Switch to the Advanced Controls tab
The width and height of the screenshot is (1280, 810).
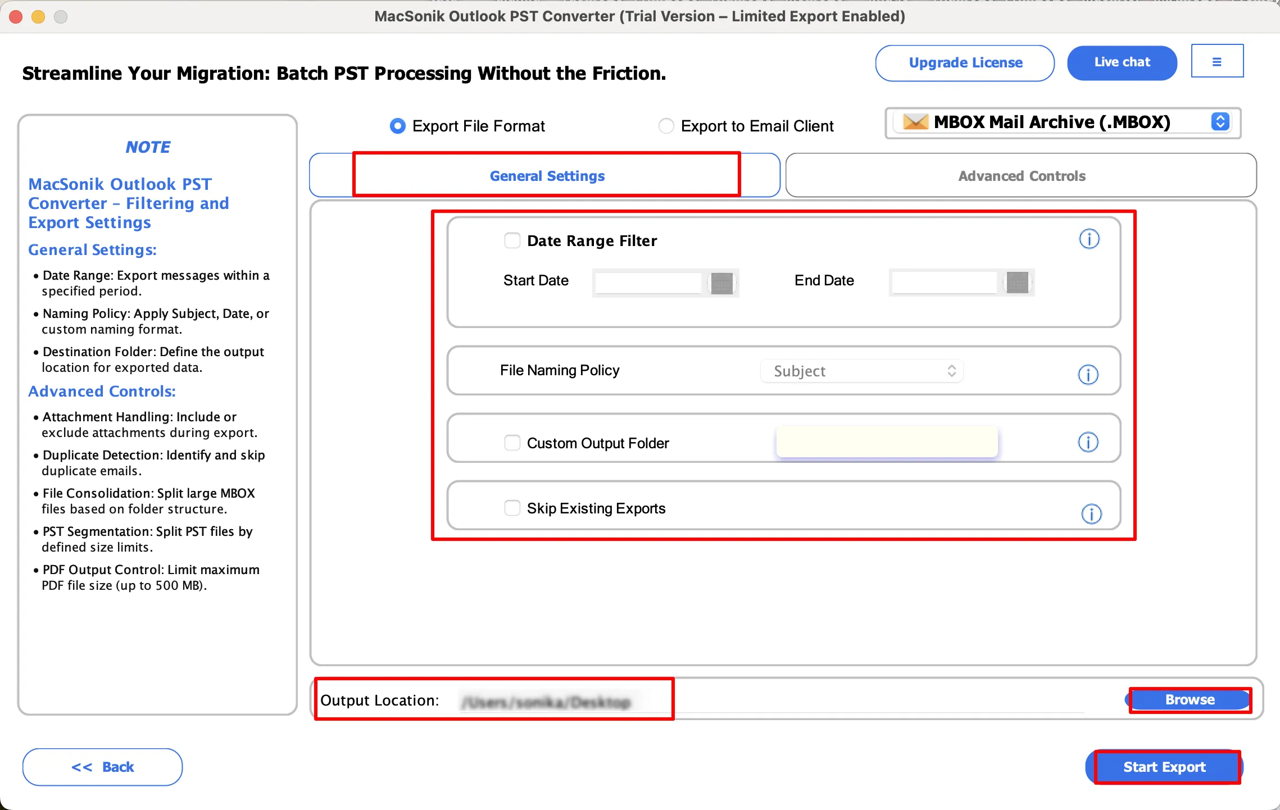click(x=1021, y=175)
